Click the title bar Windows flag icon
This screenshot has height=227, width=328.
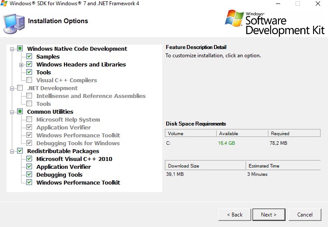pyautogui.click(x=4, y=3)
